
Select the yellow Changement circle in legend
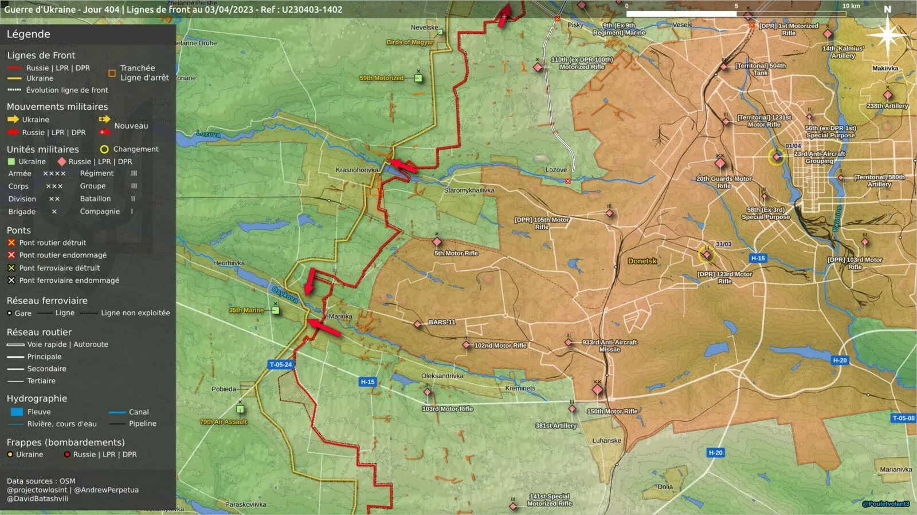pos(104,149)
